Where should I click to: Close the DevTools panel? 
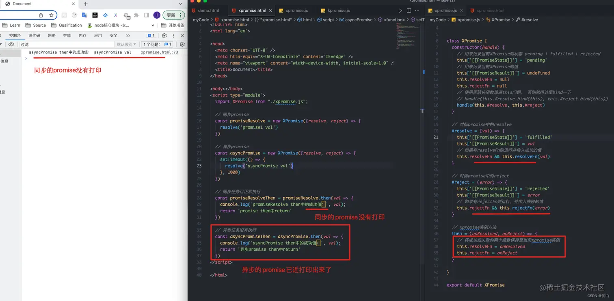[x=182, y=36]
